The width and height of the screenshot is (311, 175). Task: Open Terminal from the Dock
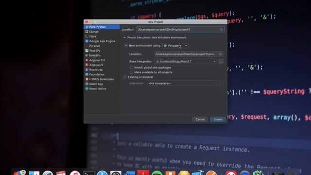(x=88, y=173)
